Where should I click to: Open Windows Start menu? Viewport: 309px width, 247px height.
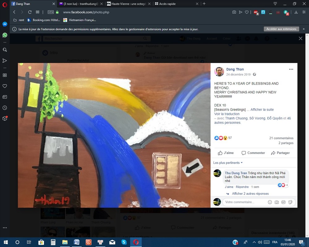point(6,242)
